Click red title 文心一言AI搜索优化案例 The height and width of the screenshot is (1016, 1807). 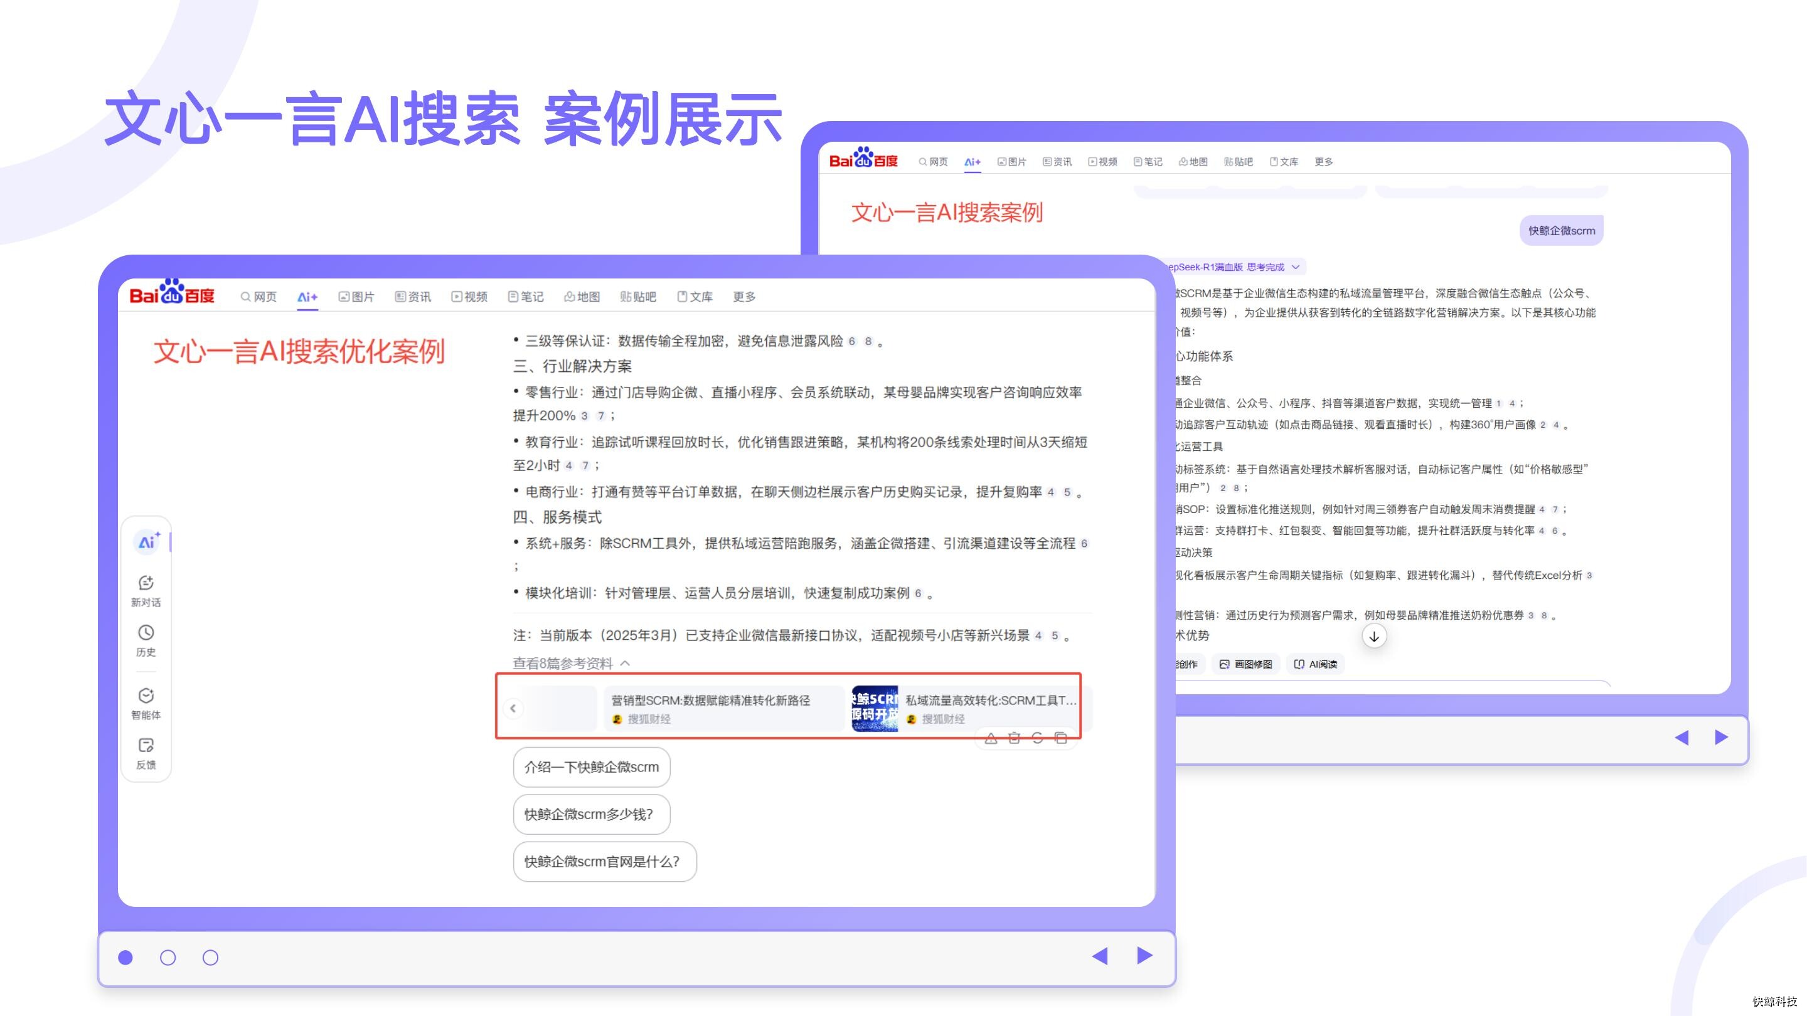click(x=299, y=351)
